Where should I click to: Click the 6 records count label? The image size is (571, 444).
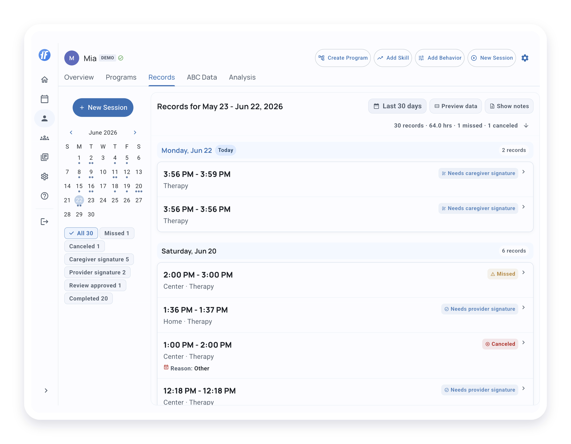point(514,251)
